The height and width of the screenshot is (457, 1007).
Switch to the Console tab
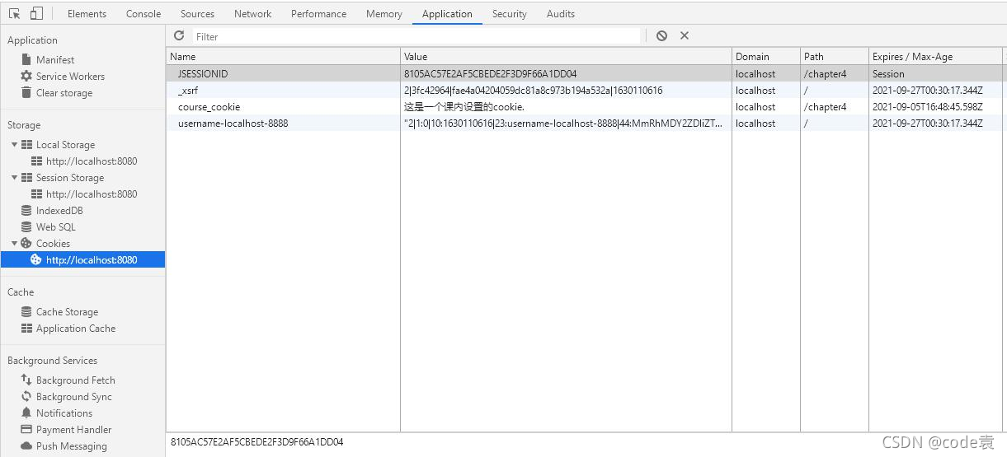pyautogui.click(x=144, y=14)
